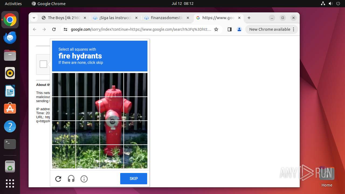Switch to The Boys 4k tab
The width and height of the screenshot is (345, 194).
pos(64,18)
